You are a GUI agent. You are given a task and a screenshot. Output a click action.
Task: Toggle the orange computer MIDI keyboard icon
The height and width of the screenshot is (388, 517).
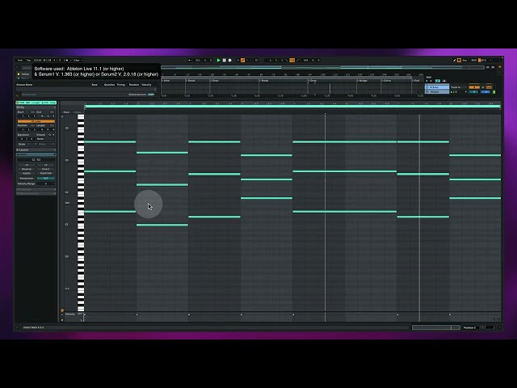(x=459, y=61)
